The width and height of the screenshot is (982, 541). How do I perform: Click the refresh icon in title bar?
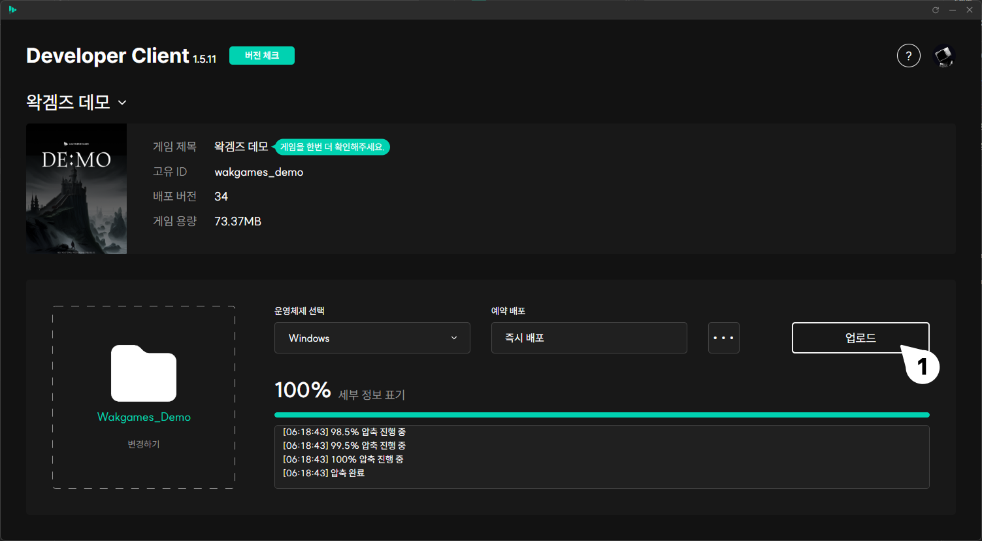936,10
